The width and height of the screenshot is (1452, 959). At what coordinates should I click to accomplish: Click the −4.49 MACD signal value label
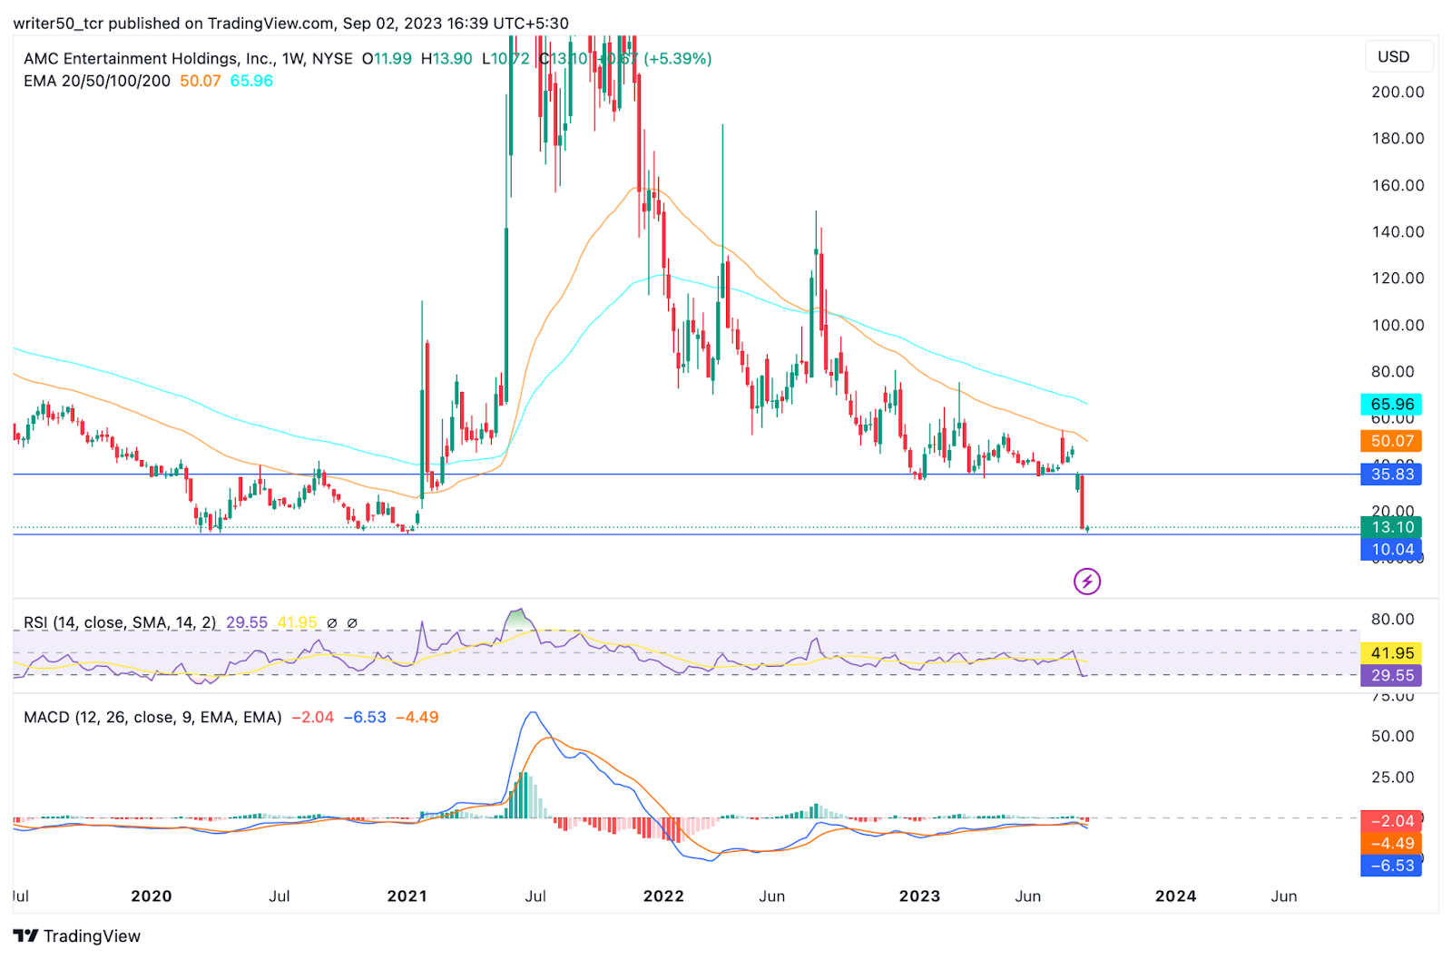1391,843
